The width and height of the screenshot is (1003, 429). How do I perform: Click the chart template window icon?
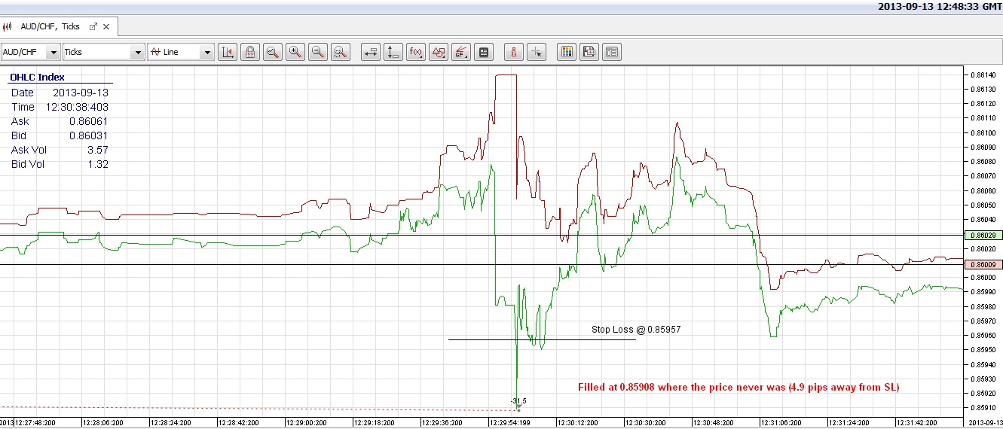click(x=612, y=52)
